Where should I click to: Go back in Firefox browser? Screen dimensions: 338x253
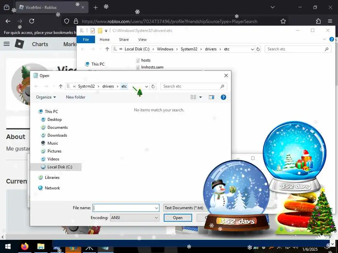point(8,21)
